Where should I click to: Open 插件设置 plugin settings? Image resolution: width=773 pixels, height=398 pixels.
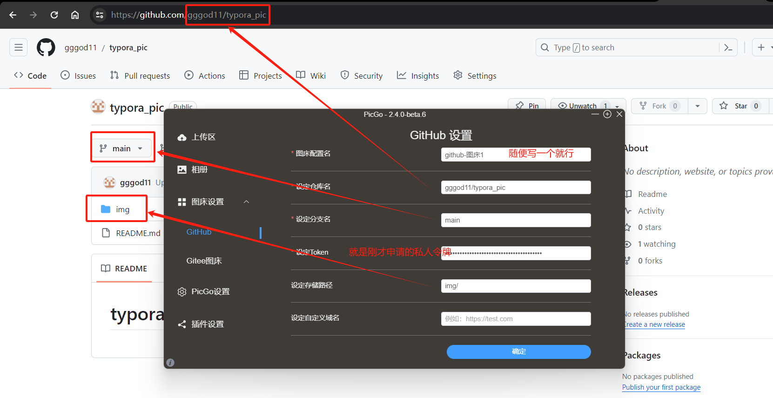(x=201, y=324)
